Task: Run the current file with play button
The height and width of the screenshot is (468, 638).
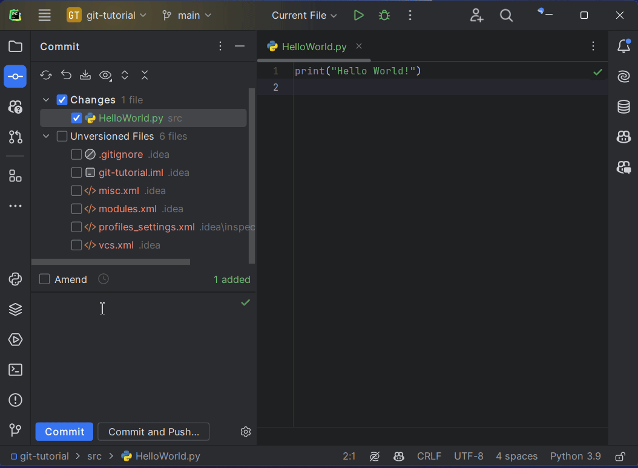Action: pos(359,16)
